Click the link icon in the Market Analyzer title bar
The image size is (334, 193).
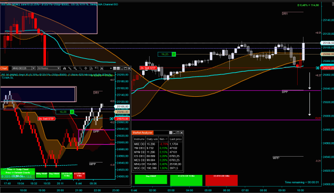click(x=170, y=133)
